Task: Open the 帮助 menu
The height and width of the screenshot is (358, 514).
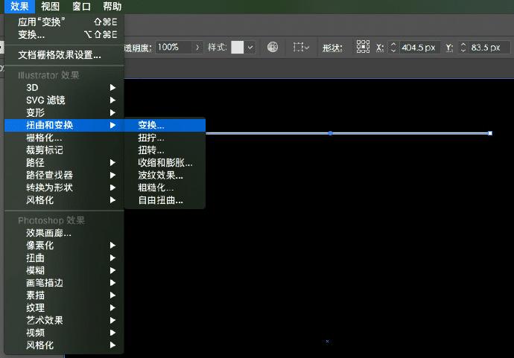Action: (112, 6)
